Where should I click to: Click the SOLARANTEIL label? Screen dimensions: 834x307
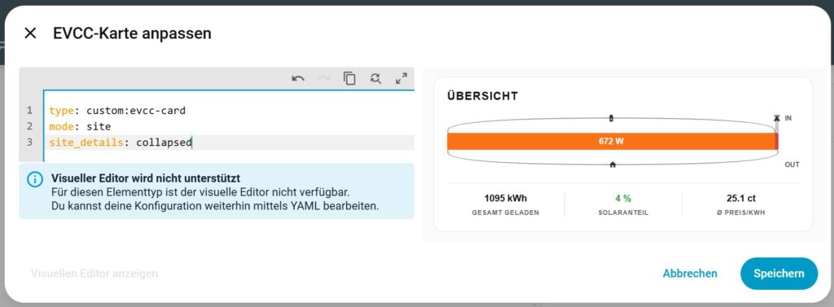coord(623,213)
